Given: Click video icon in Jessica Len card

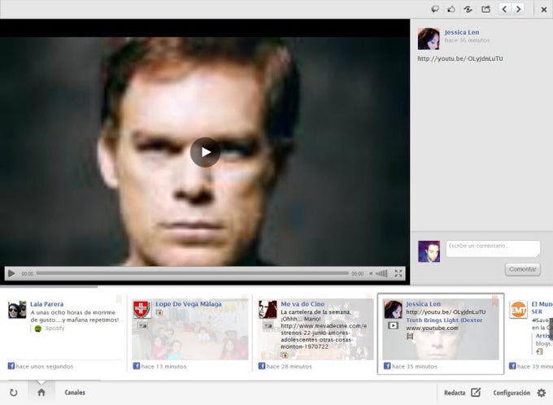Looking at the screenshot, I should (393, 325).
